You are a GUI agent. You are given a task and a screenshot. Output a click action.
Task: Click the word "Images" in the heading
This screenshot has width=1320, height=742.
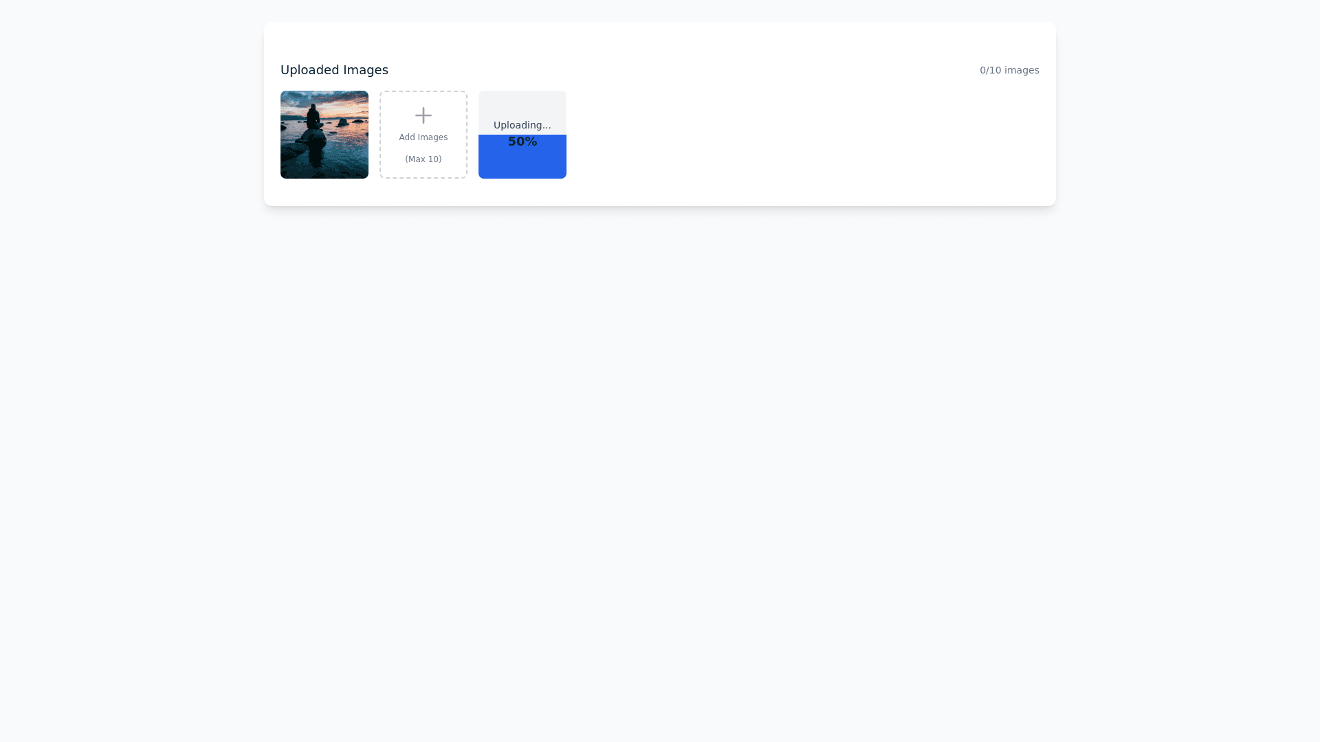click(366, 70)
